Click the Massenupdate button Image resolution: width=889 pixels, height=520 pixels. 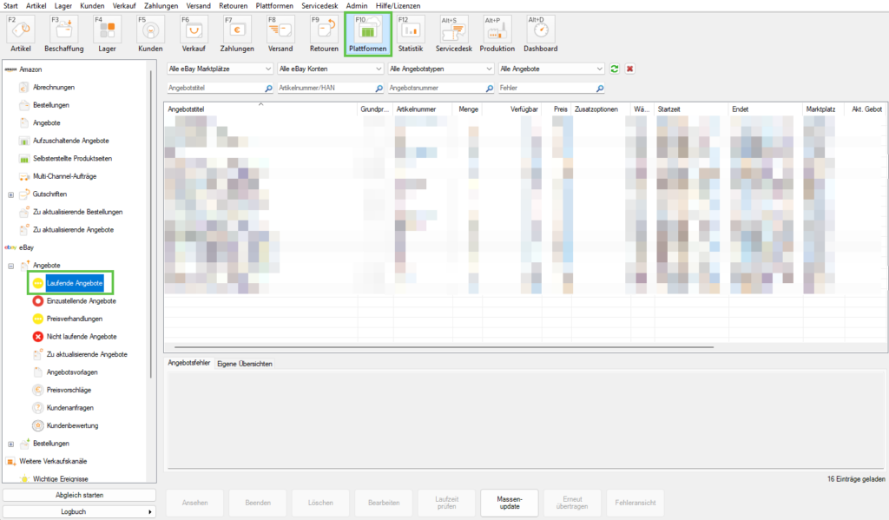tap(510, 503)
